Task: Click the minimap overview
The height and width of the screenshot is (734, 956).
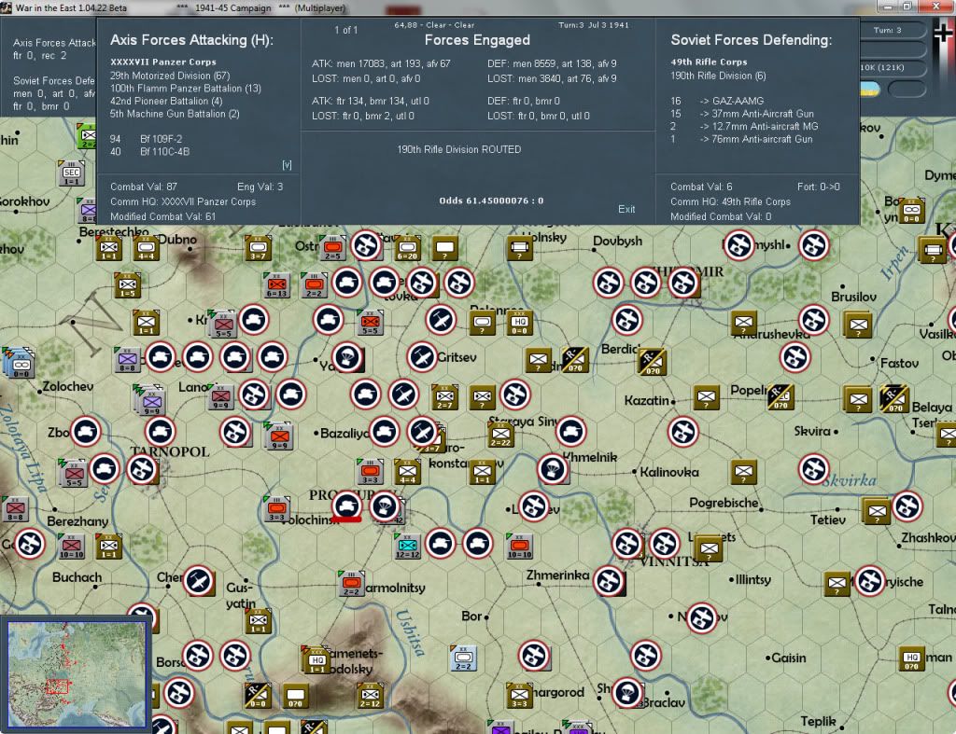Action: tap(77, 673)
